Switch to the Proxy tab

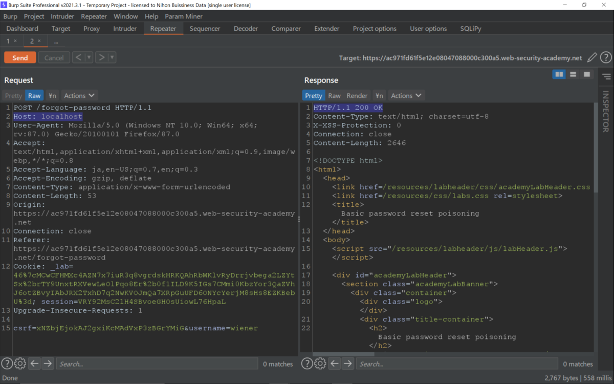[92, 29]
